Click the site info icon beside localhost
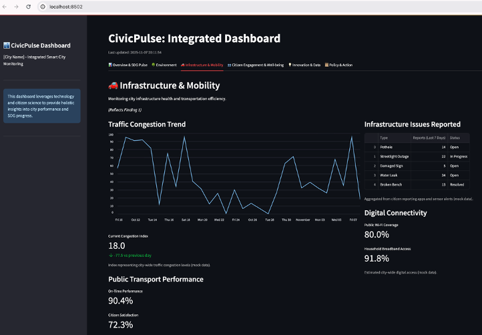The width and height of the screenshot is (482, 335). [43, 6]
